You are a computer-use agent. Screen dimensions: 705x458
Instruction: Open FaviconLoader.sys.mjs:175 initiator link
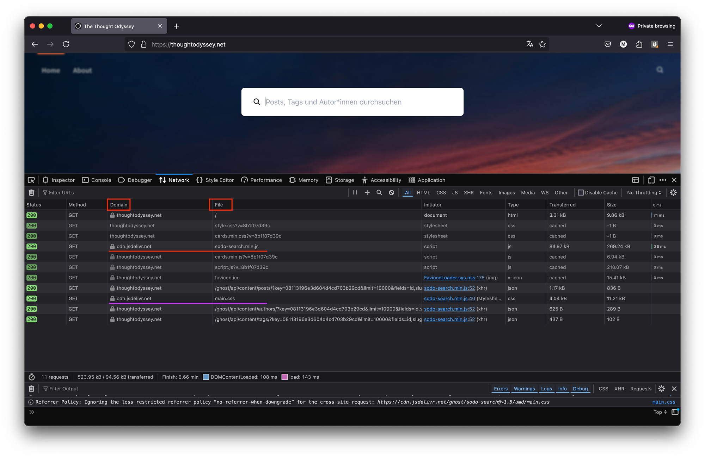[454, 278]
